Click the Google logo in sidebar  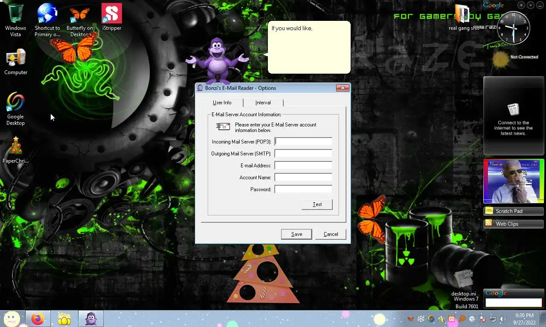pyautogui.click(x=494, y=5)
